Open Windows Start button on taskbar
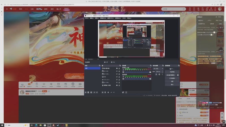 click(x=2, y=125)
